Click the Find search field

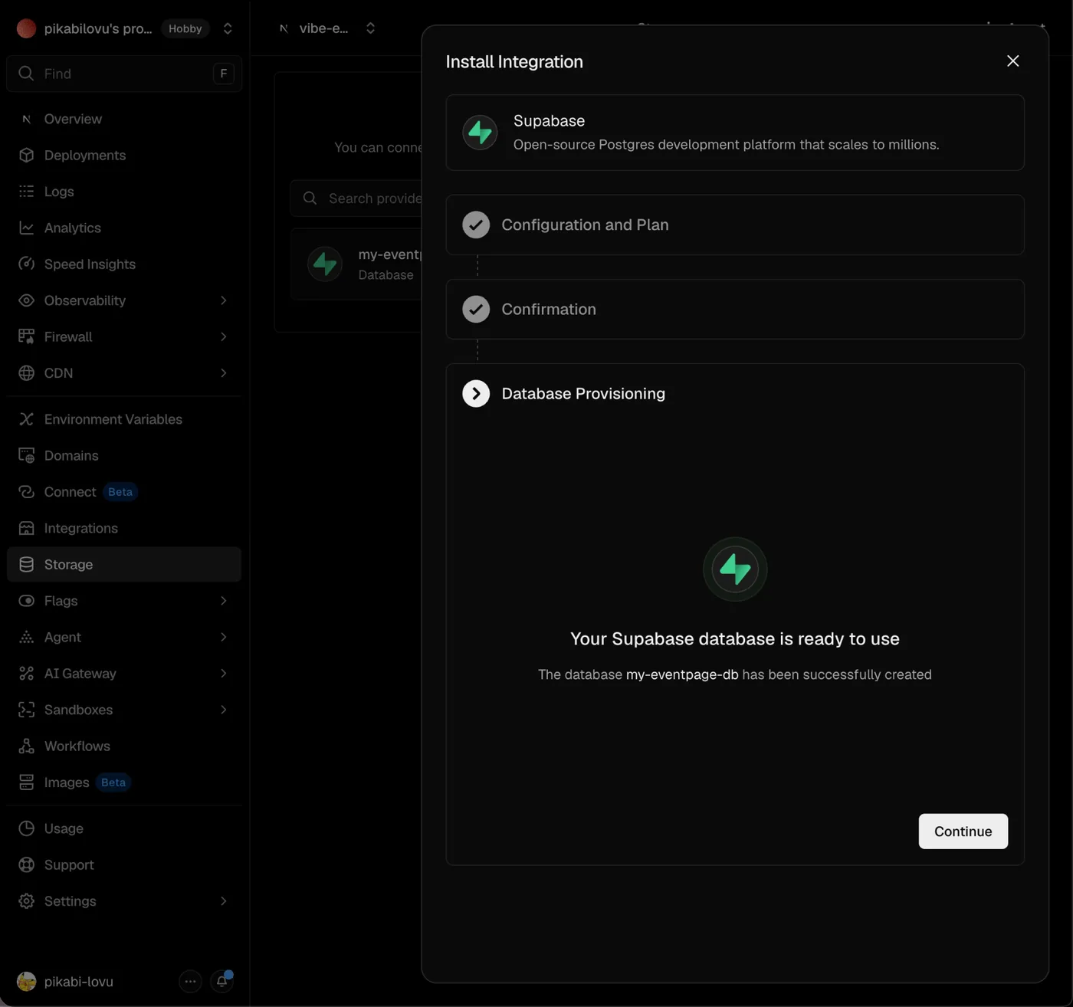tap(124, 74)
